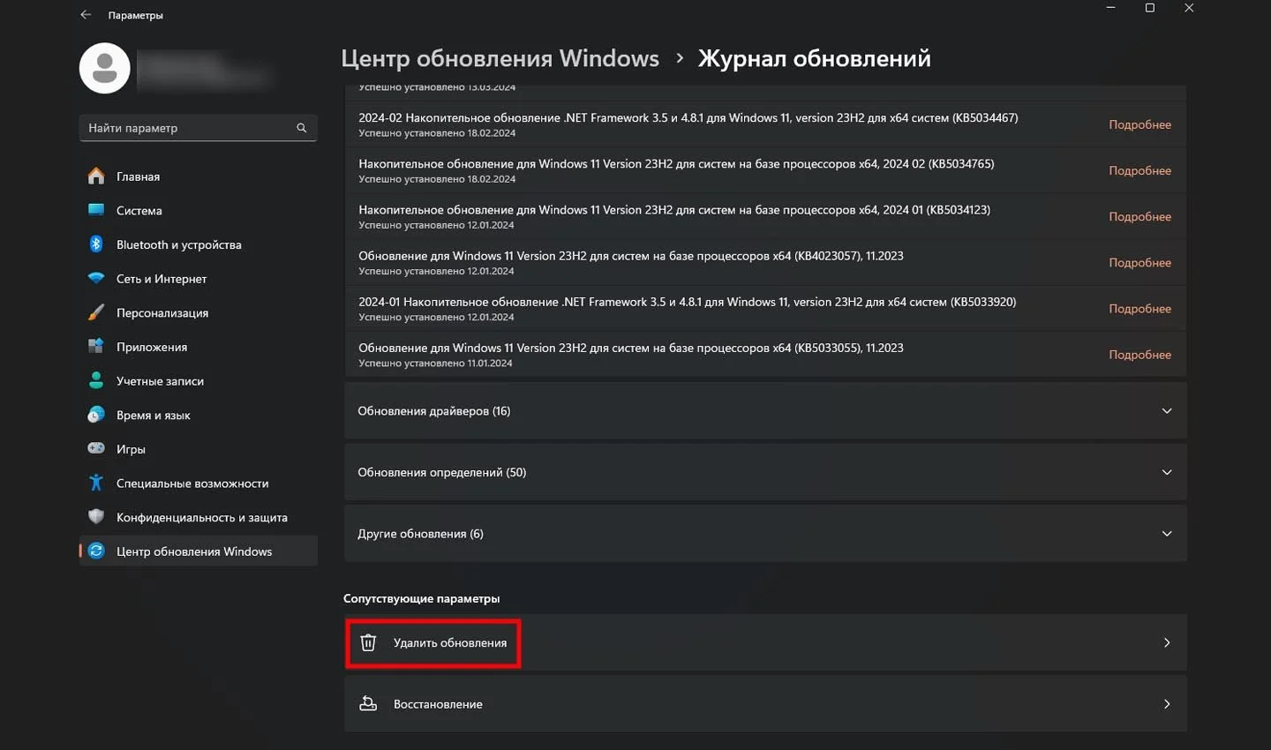Image resolution: width=1271 pixels, height=750 pixels.
Task: Click the Bluetooth icon in sidebar
Action: click(96, 244)
